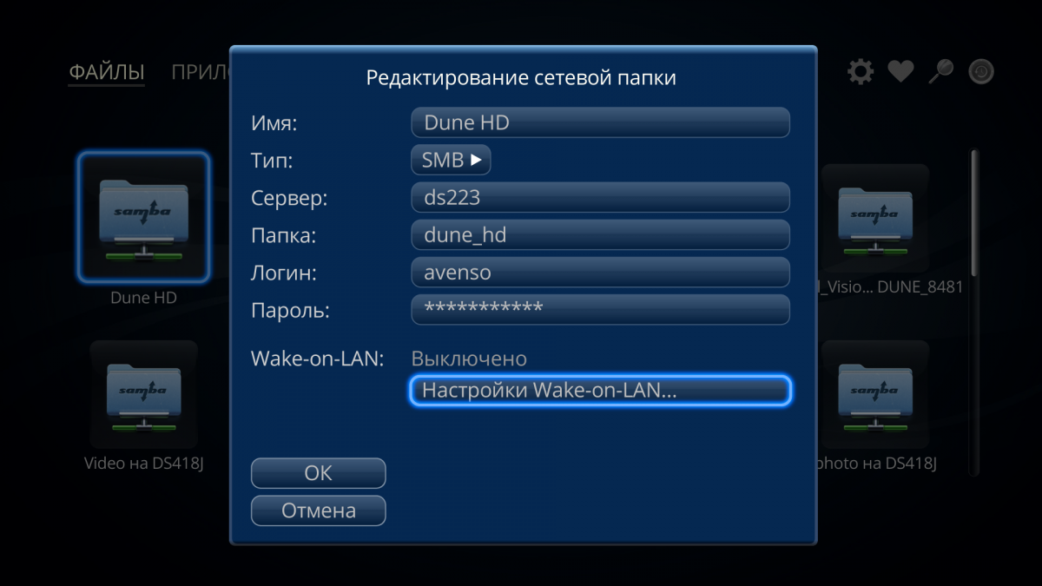Expand the SMB type selector
Viewport: 1042px width, 586px height.
[452, 160]
